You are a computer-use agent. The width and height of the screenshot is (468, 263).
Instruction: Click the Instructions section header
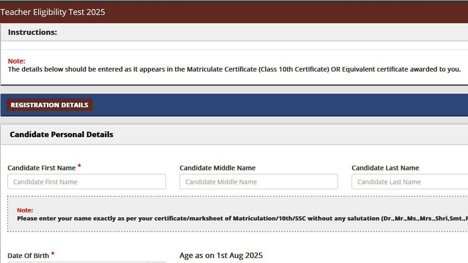point(32,32)
